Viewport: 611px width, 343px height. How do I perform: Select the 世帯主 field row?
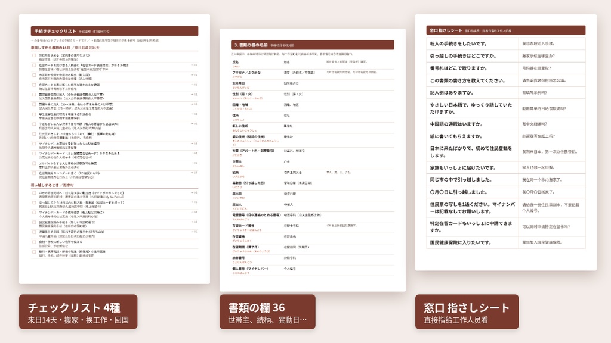click(313, 163)
